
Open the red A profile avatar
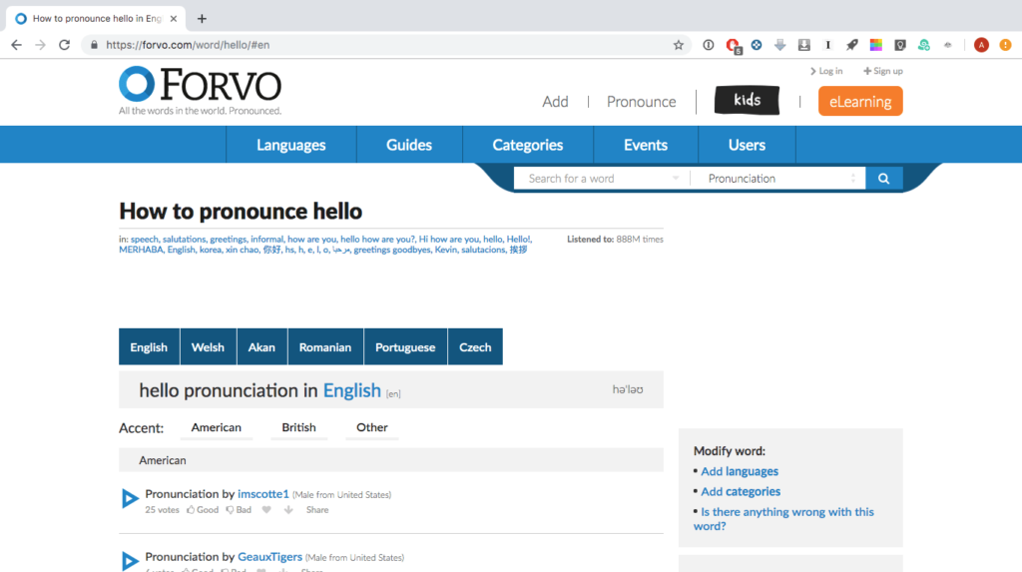(981, 45)
